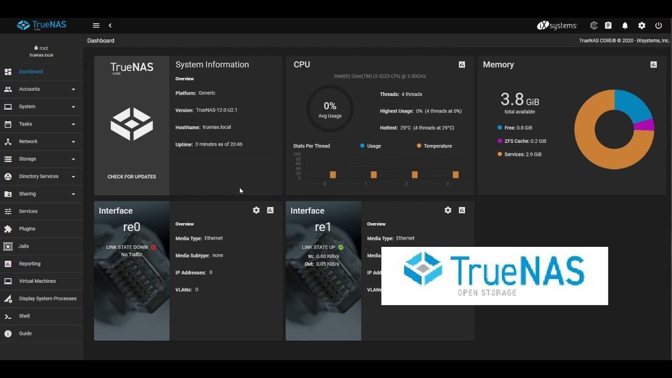Screen dimensions: 672x378
Task: Click the blue Free legend dot
Action: pyautogui.click(x=499, y=128)
